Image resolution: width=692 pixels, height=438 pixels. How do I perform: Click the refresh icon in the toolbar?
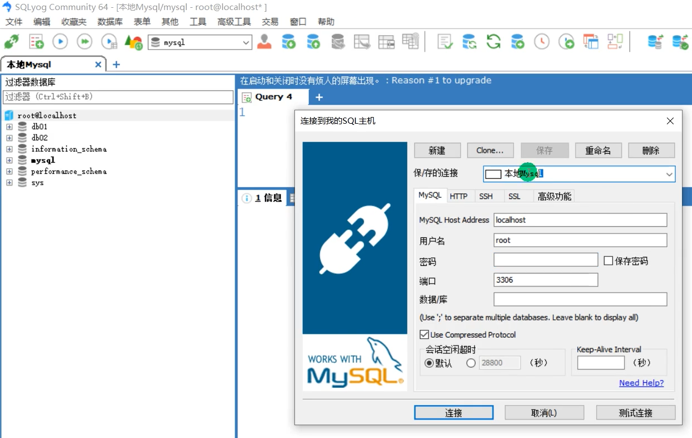coord(493,42)
